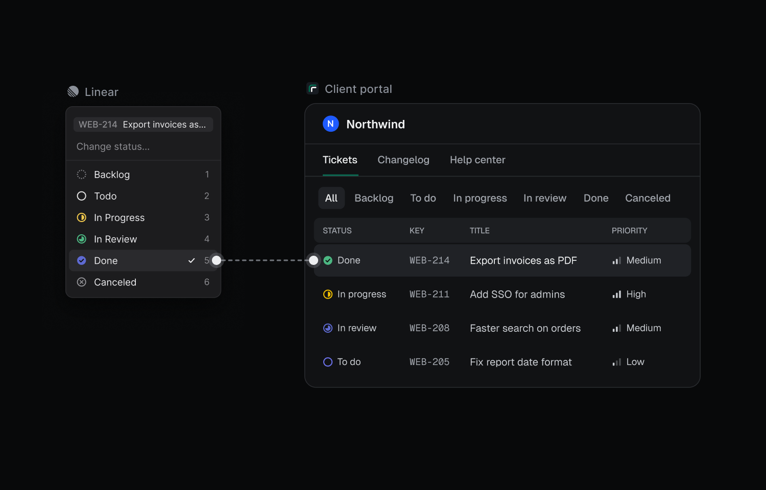
Task: Click the Todo circle status icon
Action: 82,196
